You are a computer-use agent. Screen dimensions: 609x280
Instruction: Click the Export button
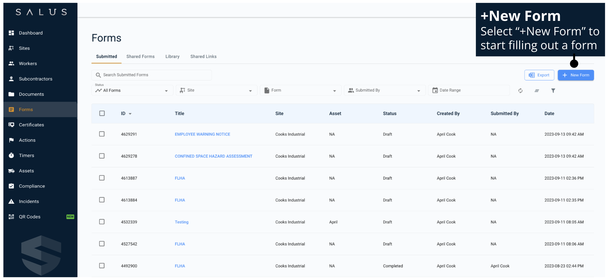tap(539, 75)
